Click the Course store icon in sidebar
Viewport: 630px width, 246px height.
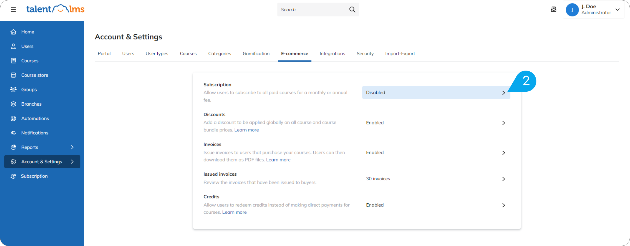pyautogui.click(x=13, y=75)
